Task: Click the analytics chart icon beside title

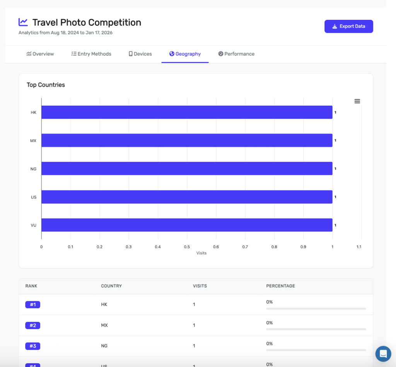Action: [x=23, y=22]
